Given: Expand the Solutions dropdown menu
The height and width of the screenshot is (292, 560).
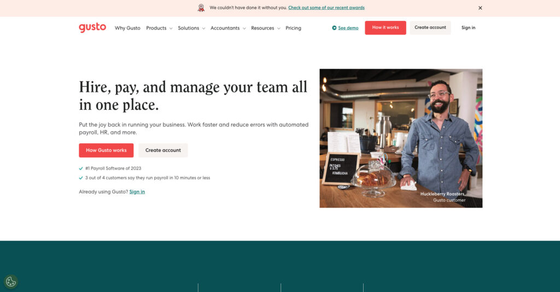Looking at the screenshot, I should (191, 28).
